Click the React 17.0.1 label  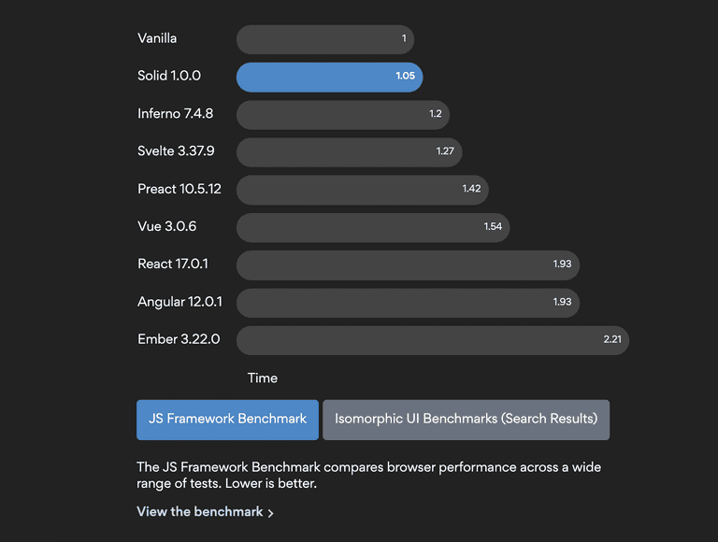[x=172, y=264]
